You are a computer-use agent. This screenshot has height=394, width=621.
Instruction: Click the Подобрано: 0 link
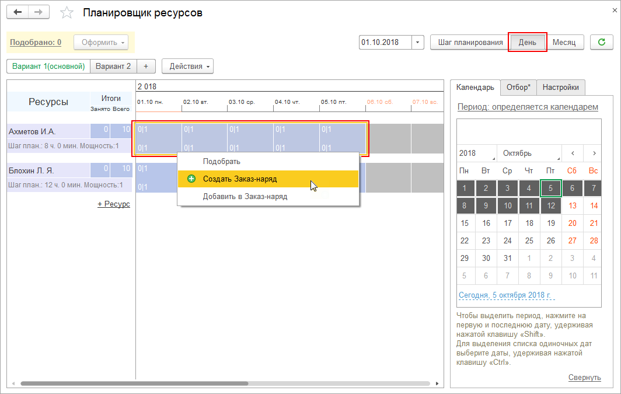[x=36, y=43]
